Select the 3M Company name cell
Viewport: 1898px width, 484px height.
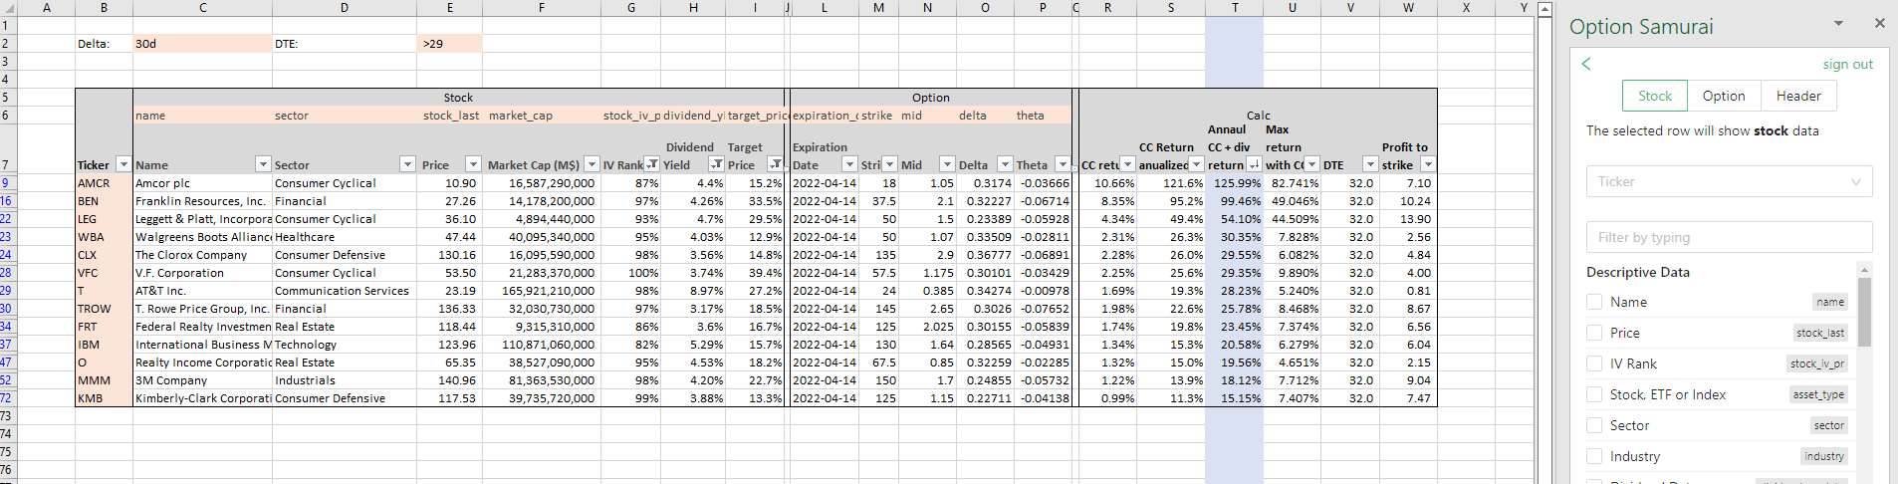point(203,380)
